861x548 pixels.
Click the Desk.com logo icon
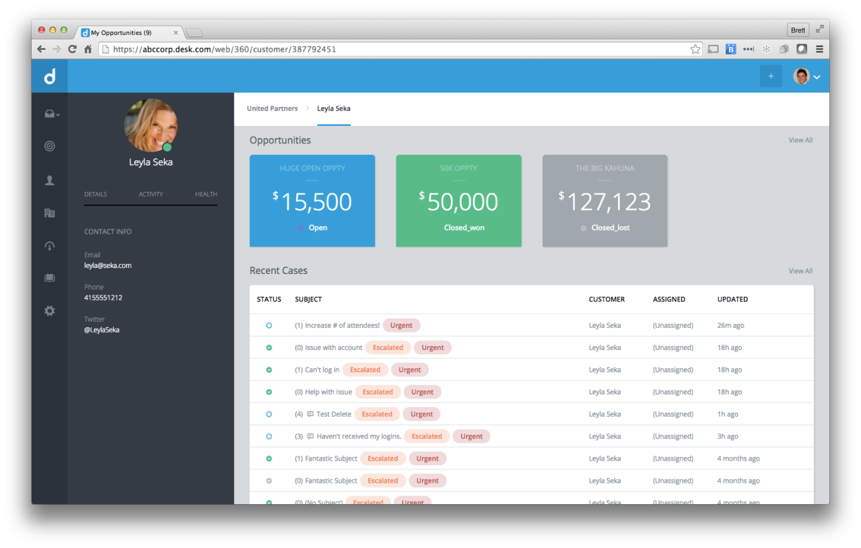[x=49, y=76]
